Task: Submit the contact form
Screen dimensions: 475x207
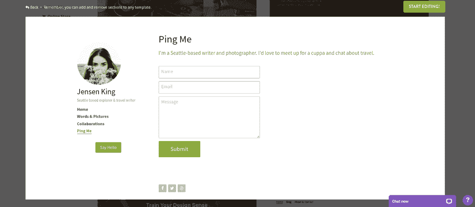Action: click(179, 149)
